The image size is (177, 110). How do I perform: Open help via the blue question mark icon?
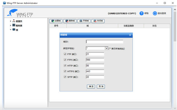pyautogui.click(x=142, y=13)
